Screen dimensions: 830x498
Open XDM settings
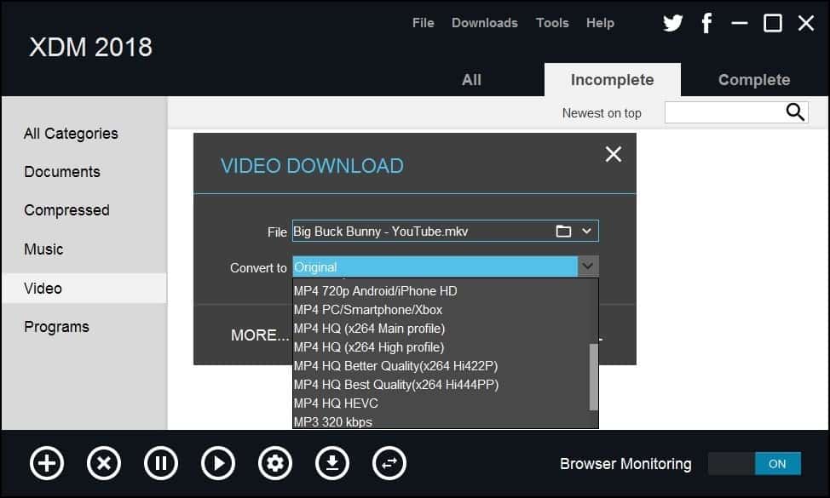(x=274, y=463)
